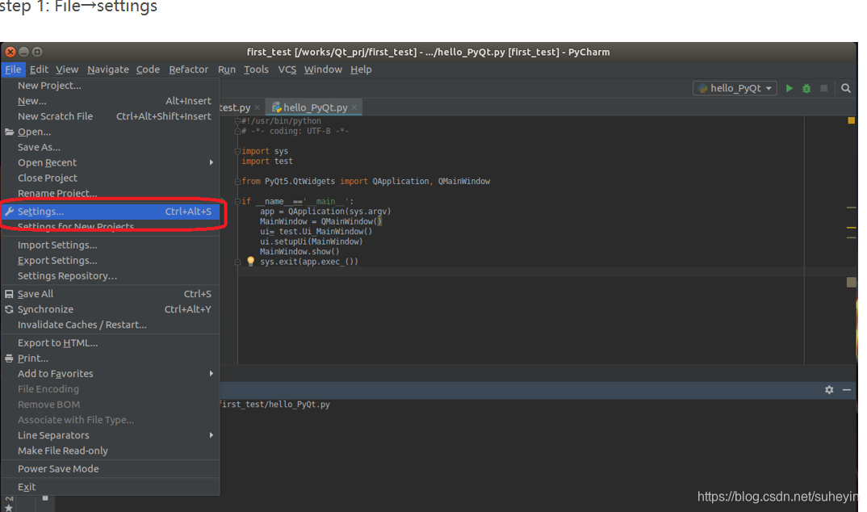Select Rename Project...
Viewport: 867px width, 512px height.
pos(111,194)
